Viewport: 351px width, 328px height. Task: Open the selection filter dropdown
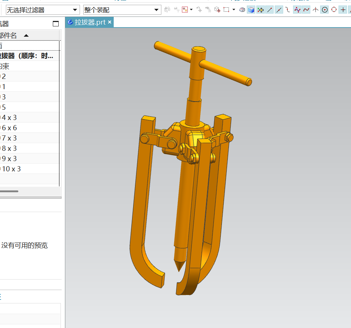(x=75, y=10)
